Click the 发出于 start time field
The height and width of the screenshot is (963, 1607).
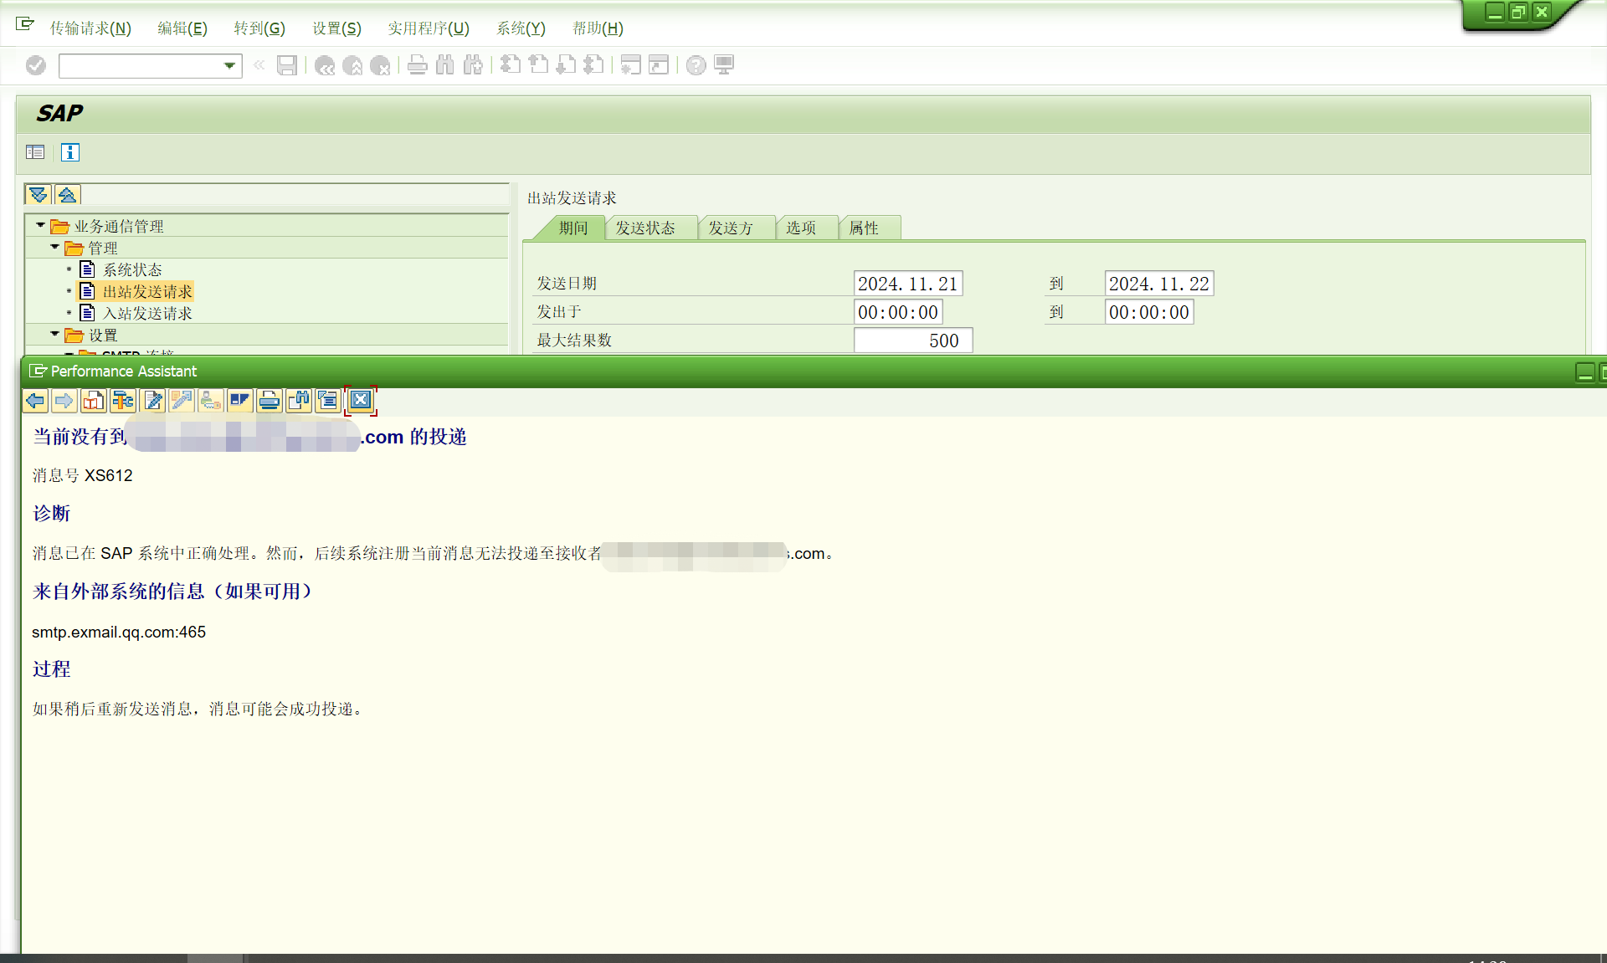[898, 312]
